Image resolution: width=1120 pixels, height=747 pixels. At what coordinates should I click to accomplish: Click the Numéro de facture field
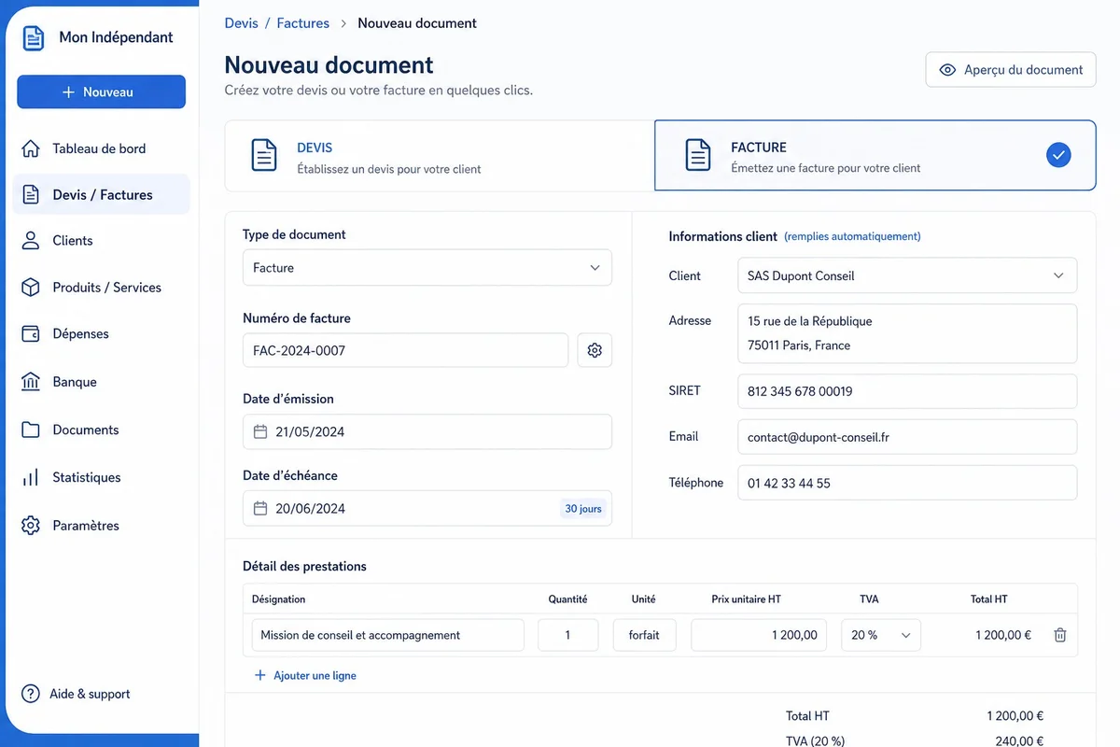(x=405, y=351)
